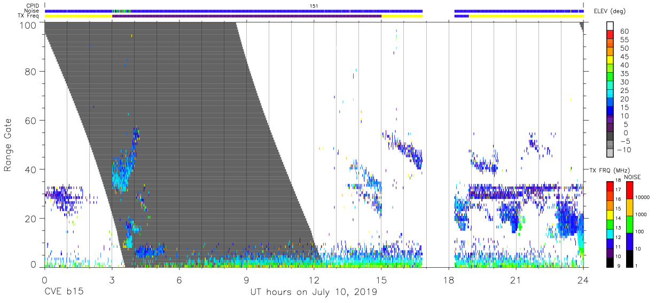Click the 6 tick on UT hours axis

[179, 280]
